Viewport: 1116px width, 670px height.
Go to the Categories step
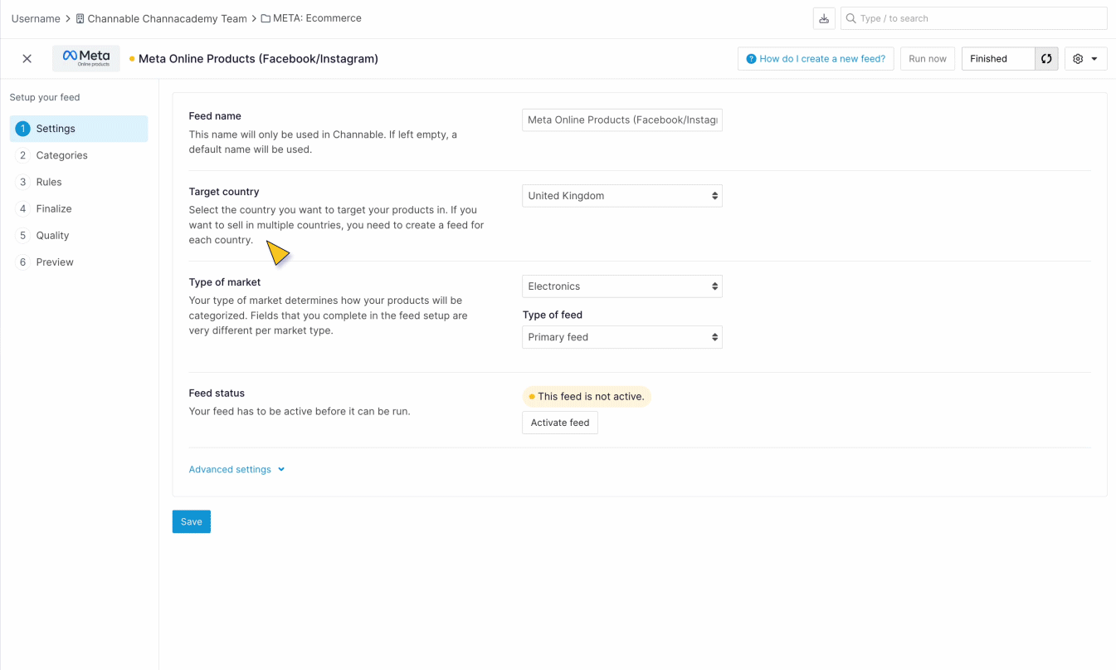point(61,155)
